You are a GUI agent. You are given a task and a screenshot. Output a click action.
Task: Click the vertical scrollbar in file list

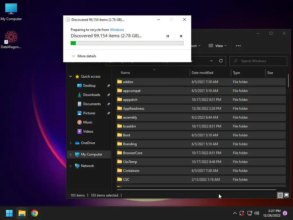288,80
